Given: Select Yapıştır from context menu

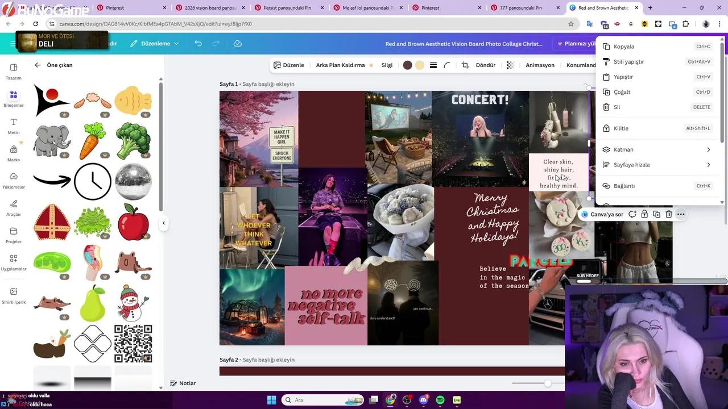Looking at the screenshot, I should point(658,77).
